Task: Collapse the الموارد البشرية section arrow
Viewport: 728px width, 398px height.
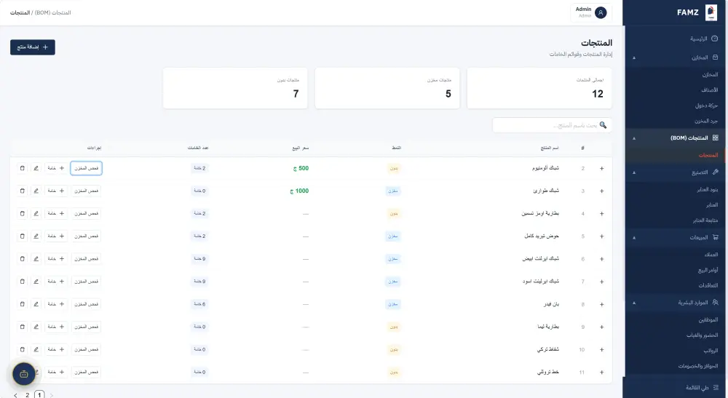Action: tap(634, 303)
